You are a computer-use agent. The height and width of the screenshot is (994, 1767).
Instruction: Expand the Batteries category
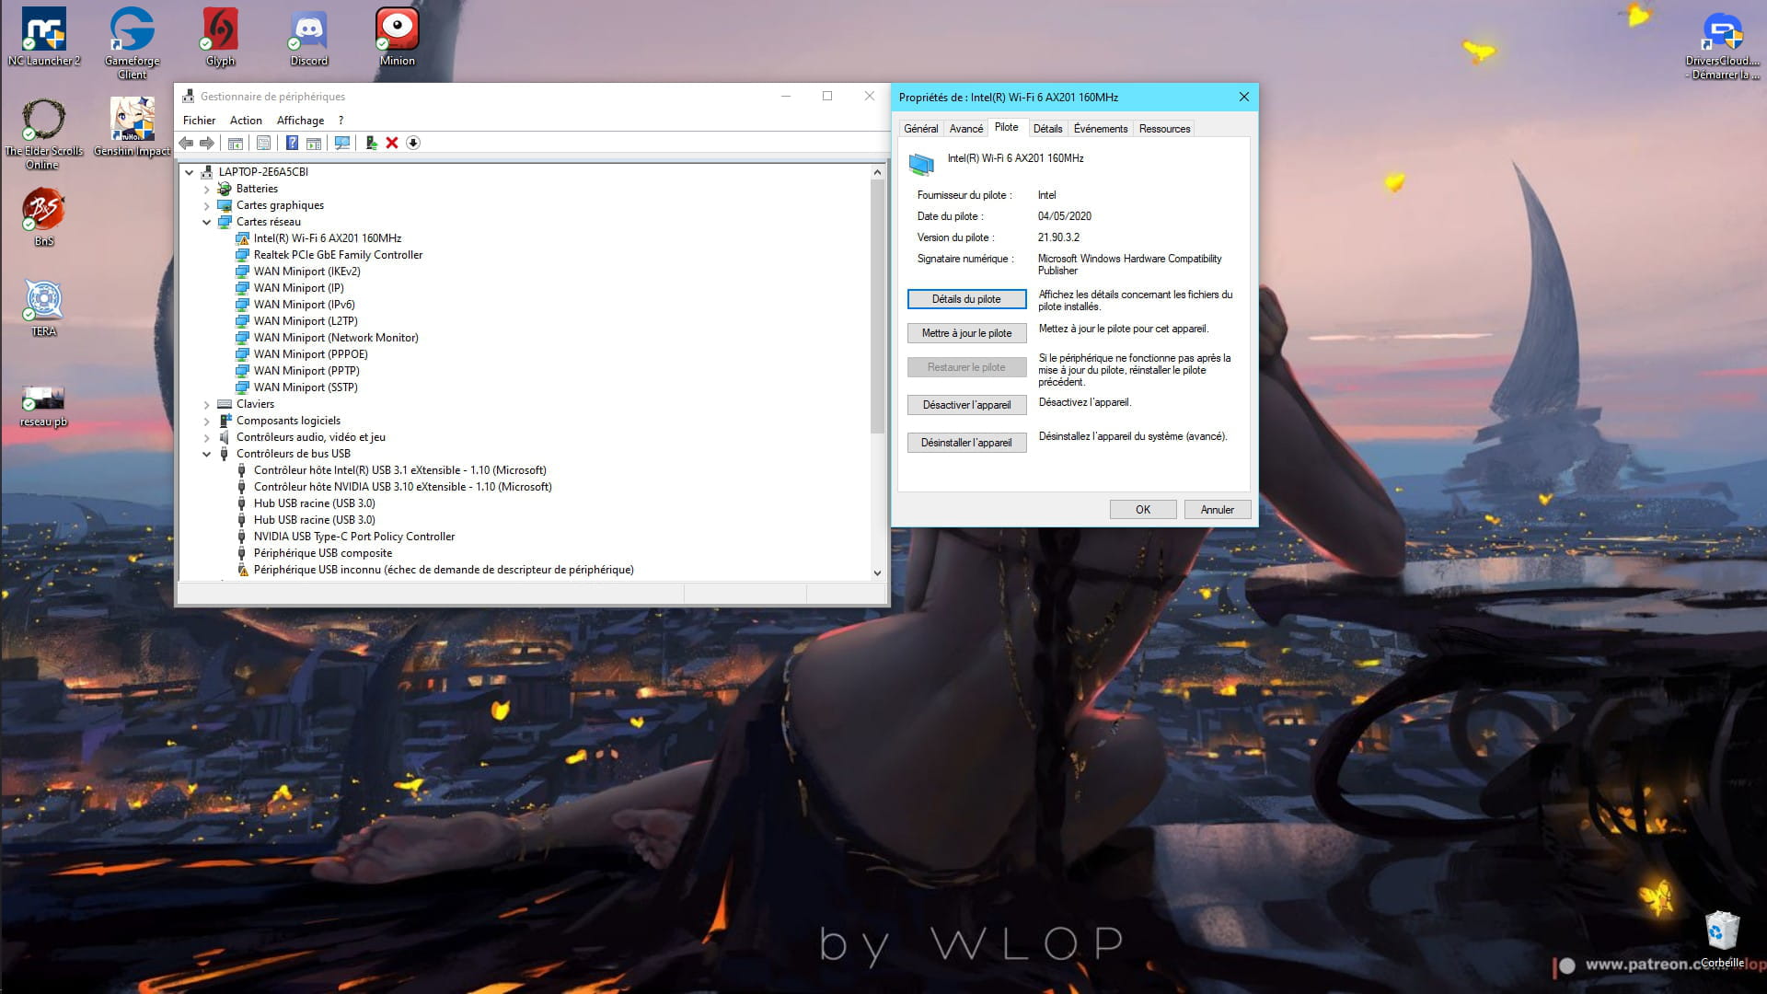click(207, 189)
